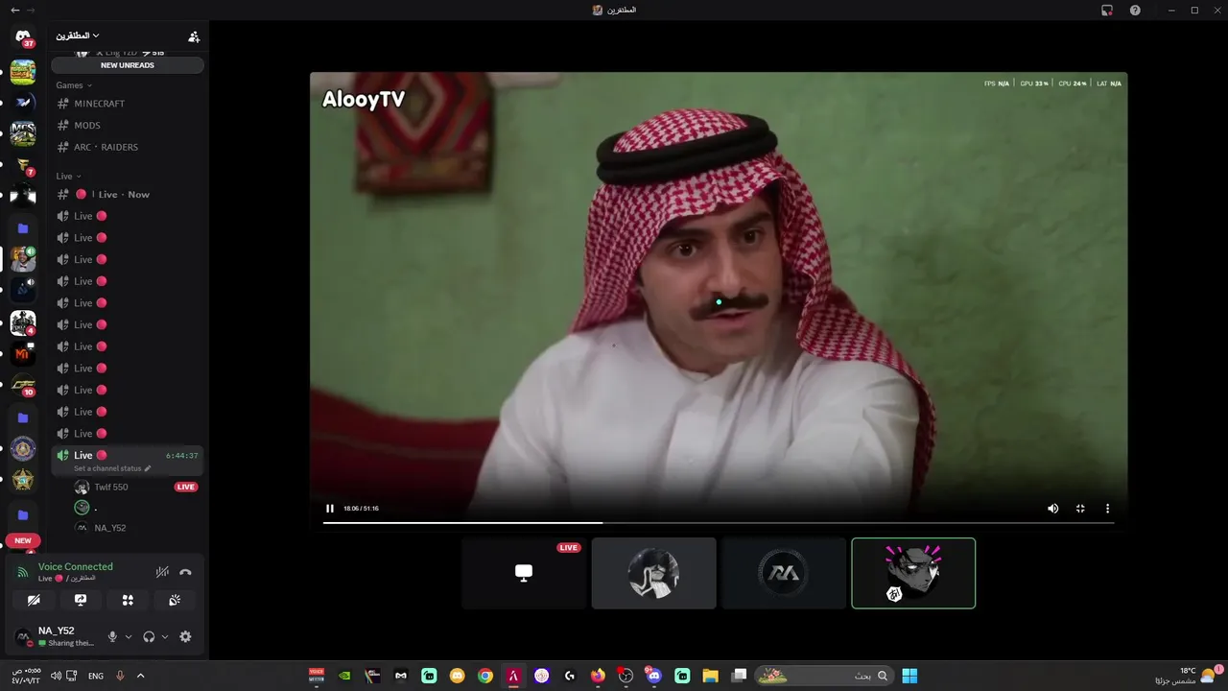Open NVIDIA app from the taskbar
Image resolution: width=1228 pixels, height=691 pixels.
click(x=344, y=676)
